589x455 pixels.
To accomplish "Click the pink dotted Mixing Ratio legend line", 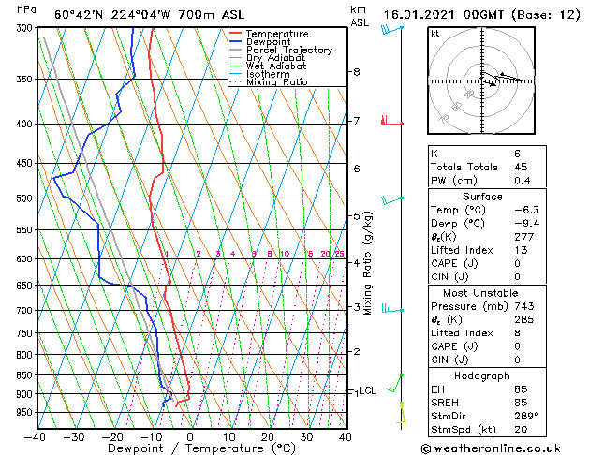I will pyautogui.click(x=235, y=81).
